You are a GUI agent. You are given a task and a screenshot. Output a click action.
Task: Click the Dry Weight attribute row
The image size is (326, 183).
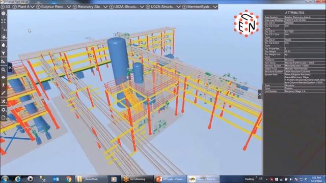click(x=294, y=51)
